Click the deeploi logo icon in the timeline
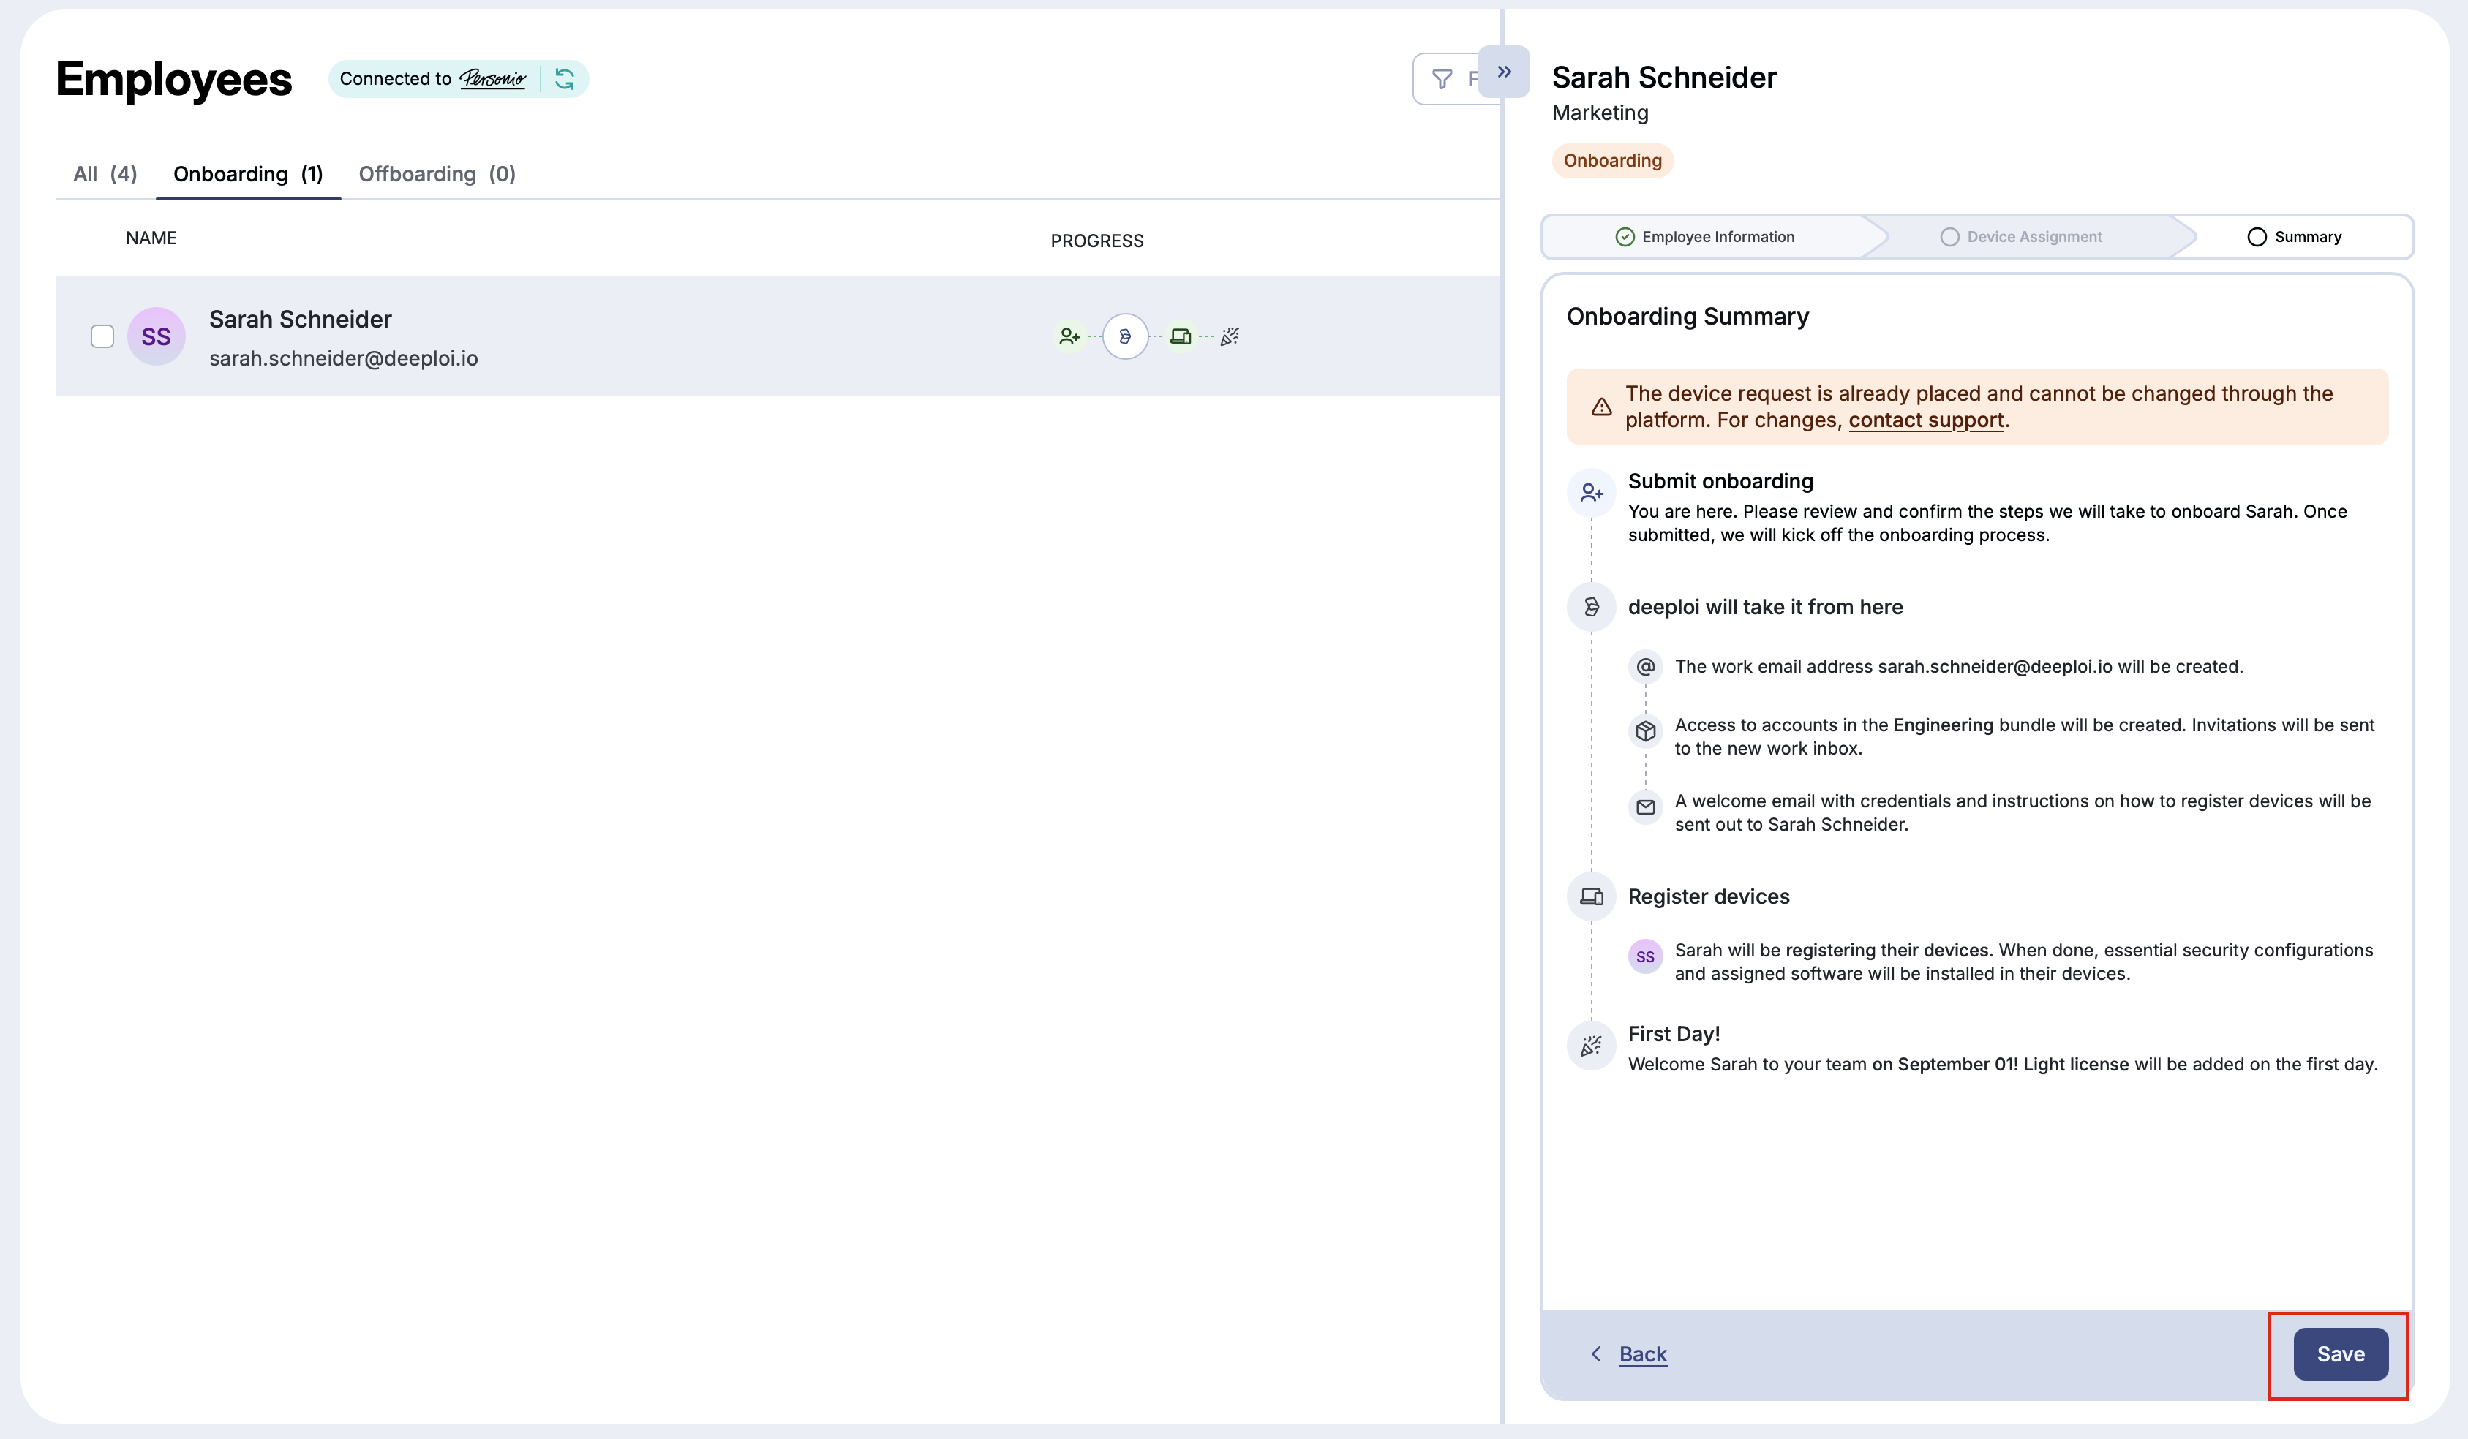Image resolution: width=2468 pixels, height=1439 pixels. pos(1592,607)
